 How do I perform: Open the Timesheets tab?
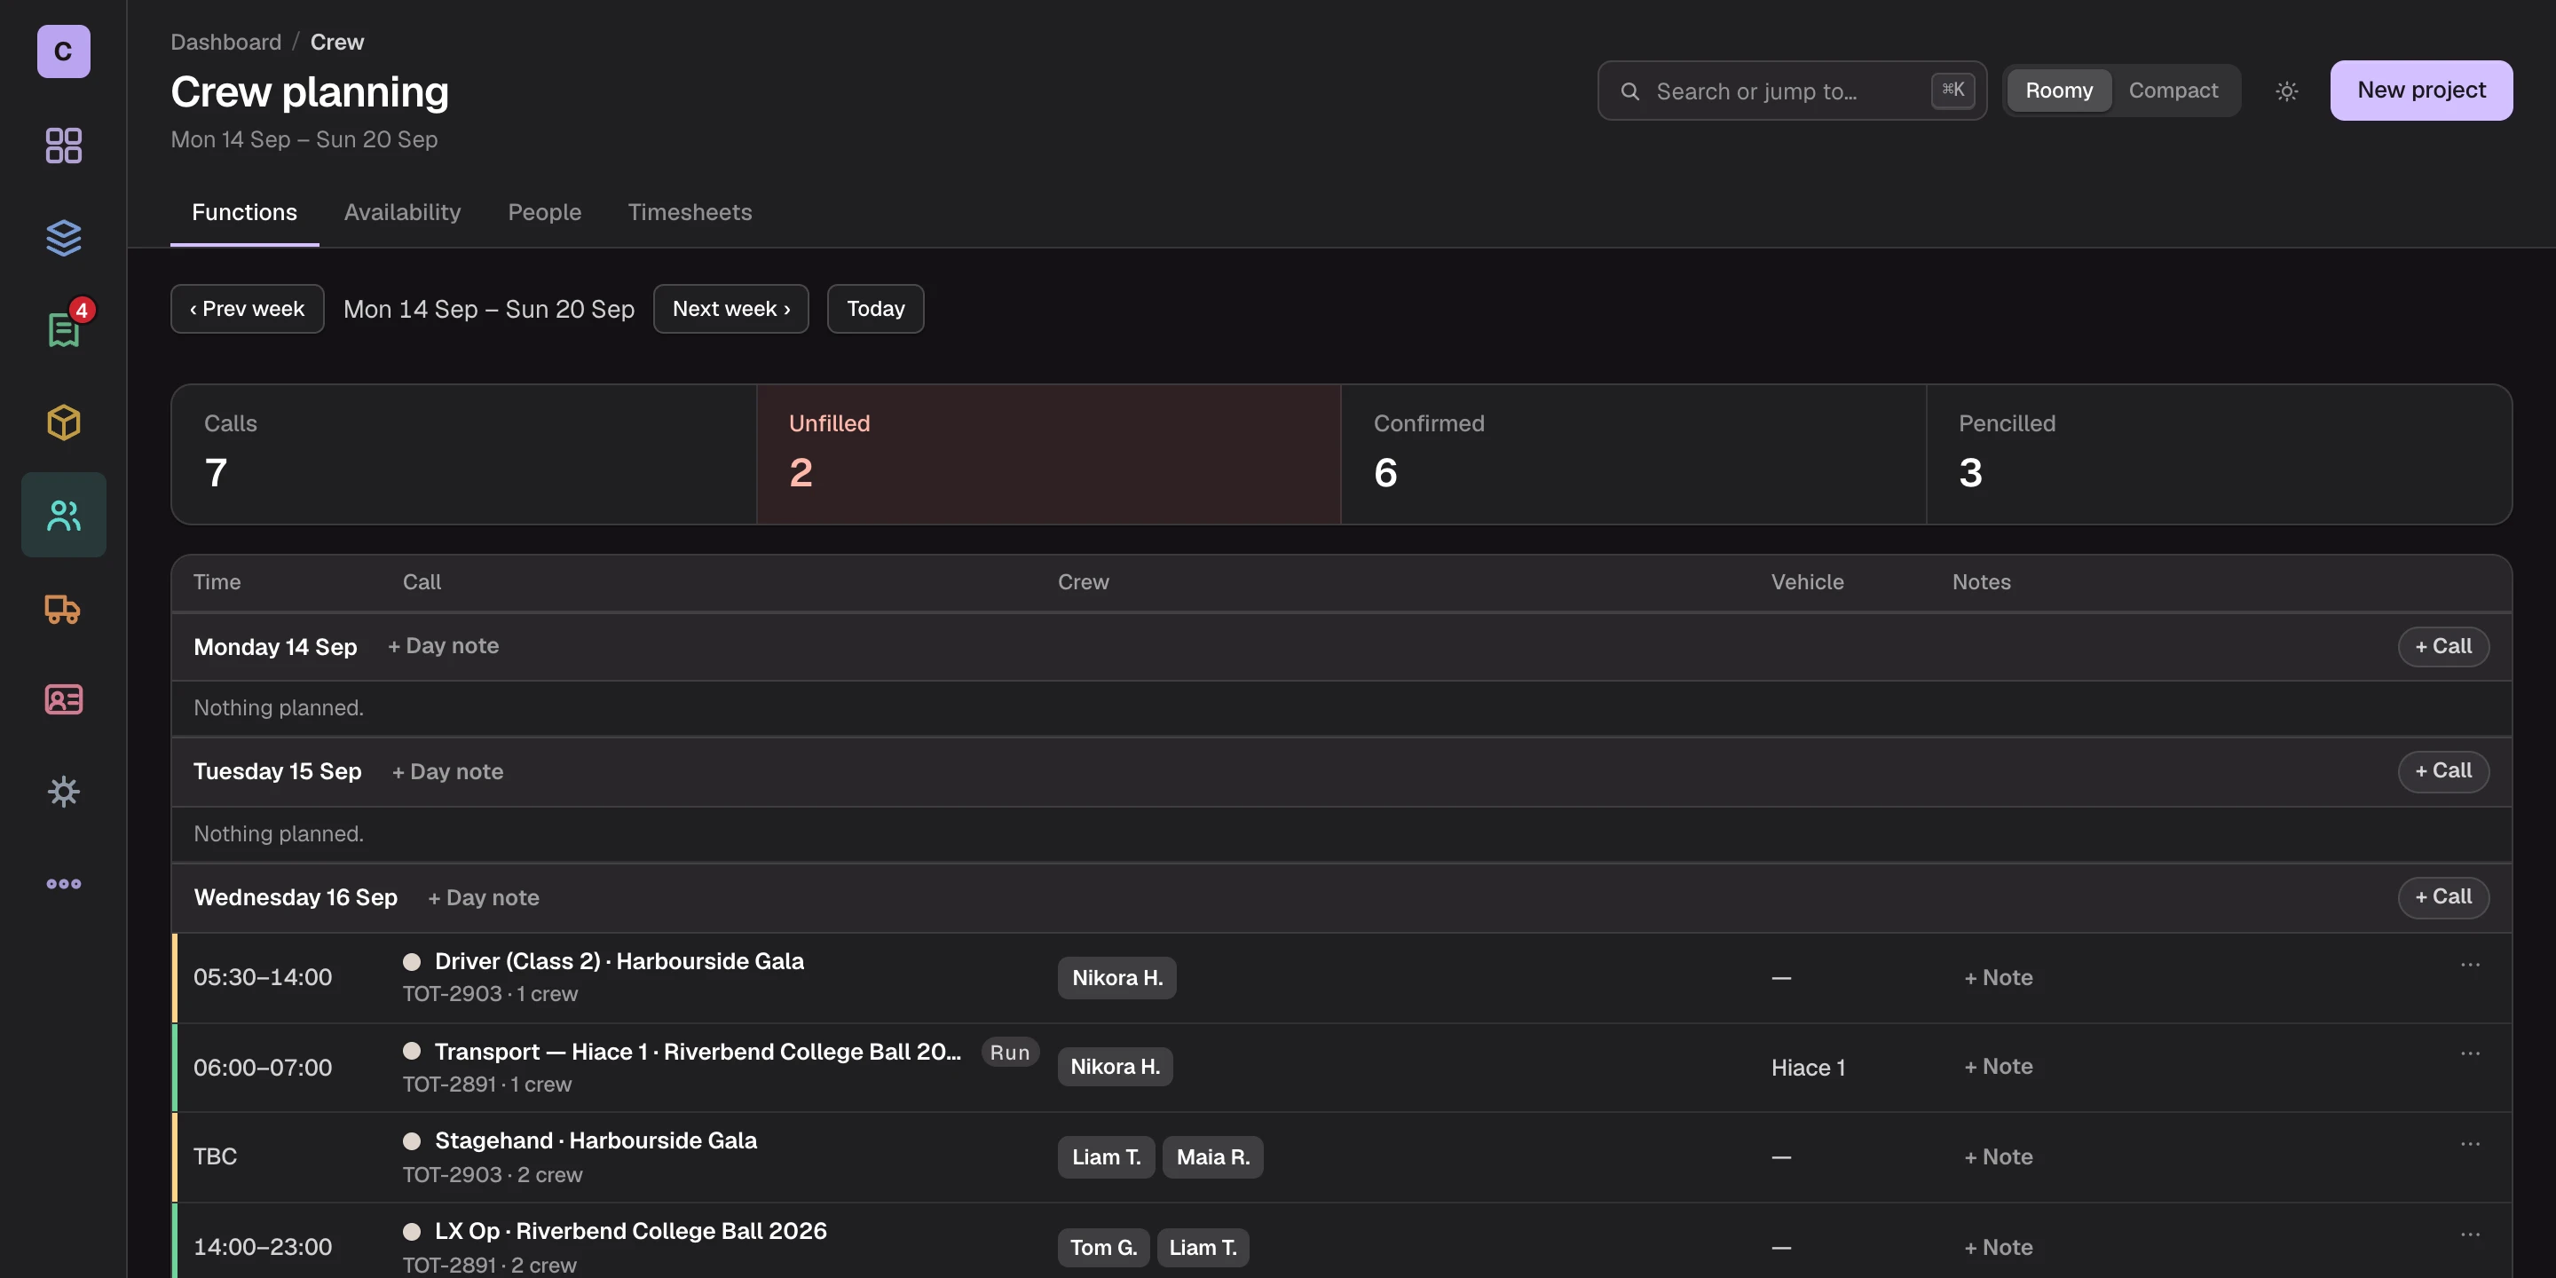click(x=690, y=212)
